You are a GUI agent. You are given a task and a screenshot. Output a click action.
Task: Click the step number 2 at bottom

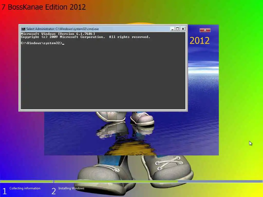(x=53, y=191)
